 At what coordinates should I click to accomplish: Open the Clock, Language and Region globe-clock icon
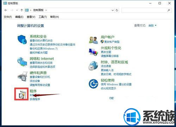click(93, 66)
